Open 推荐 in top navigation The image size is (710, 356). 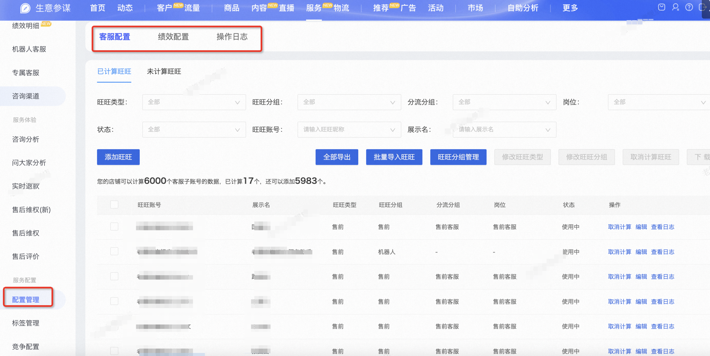(x=381, y=8)
